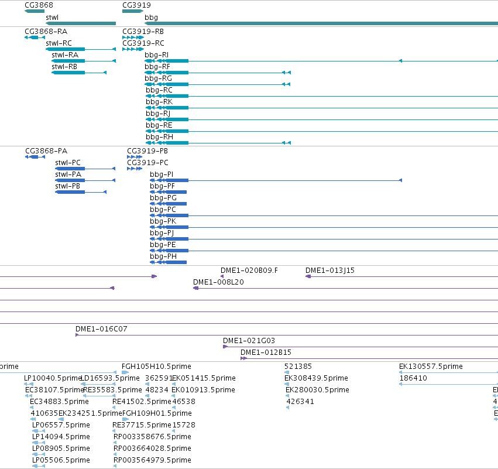Click the CG3868-PA protein label

tap(46, 151)
